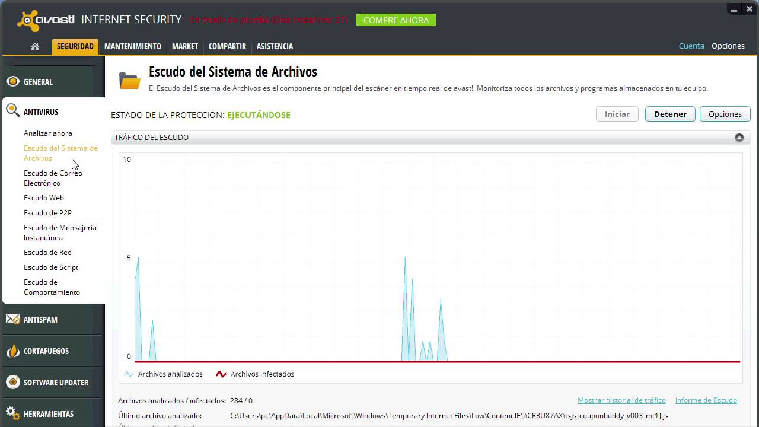Open Escudo de Red
The width and height of the screenshot is (759, 427).
coord(47,253)
